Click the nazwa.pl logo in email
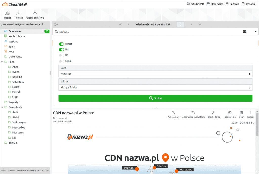259x174 pixels. point(80,137)
